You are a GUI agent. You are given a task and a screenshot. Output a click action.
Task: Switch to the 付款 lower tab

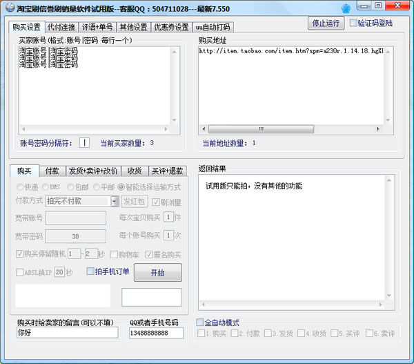52,171
